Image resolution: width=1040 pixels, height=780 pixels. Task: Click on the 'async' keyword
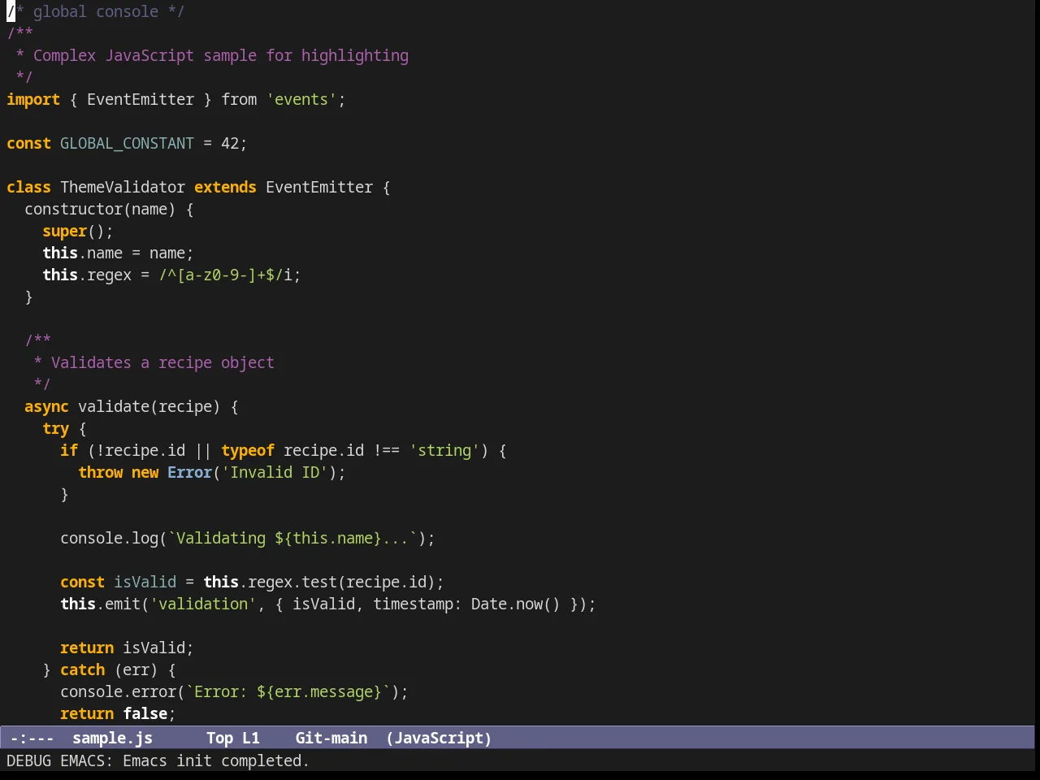pos(46,406)
